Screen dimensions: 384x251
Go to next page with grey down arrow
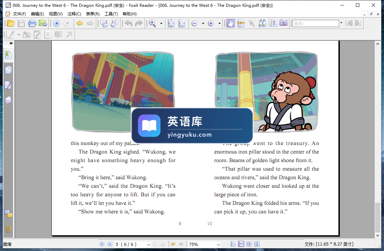[x=67, y=24]
